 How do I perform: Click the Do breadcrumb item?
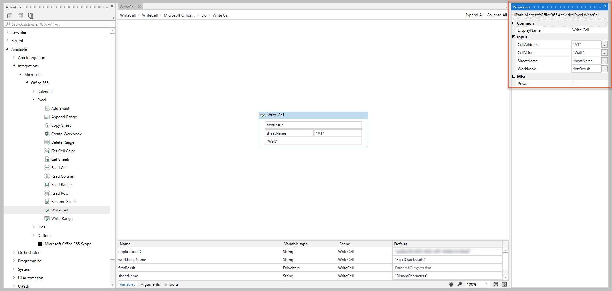(204, 15)
